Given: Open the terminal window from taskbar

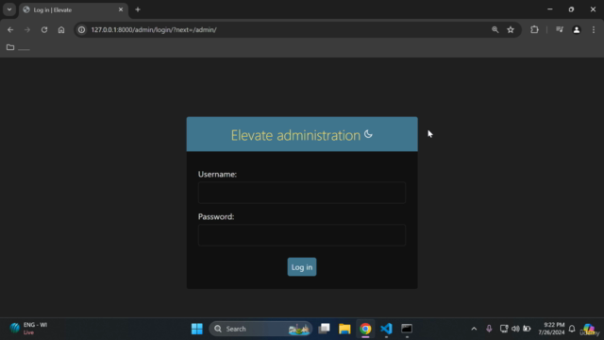Looking at the screenshot, I should click(407, 329).
